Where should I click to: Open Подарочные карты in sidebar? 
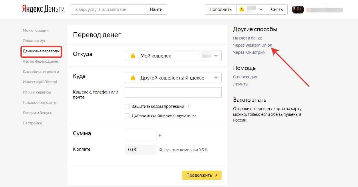pos(39,103)
